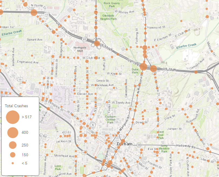Click the Holloway St label
The height and width of the screenshot is (177, 219).
[186, 146]
